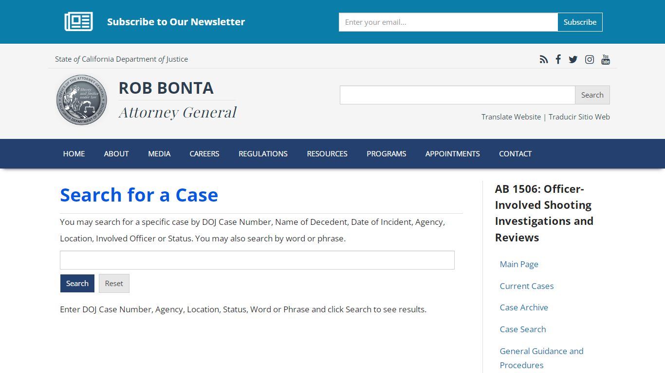665x373 pixels.
Task: Click the Search for a Case heading
Action: [139, 195]
